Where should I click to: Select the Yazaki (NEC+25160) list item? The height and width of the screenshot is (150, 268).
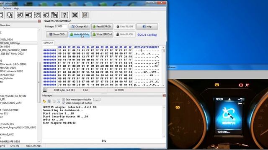point(13,64)
